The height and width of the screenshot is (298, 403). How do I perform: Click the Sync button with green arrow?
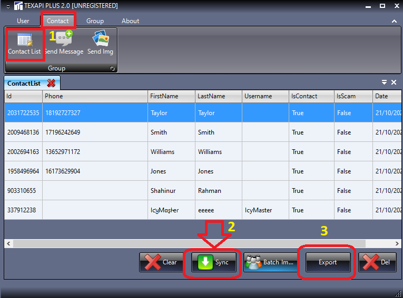(213, 262)
